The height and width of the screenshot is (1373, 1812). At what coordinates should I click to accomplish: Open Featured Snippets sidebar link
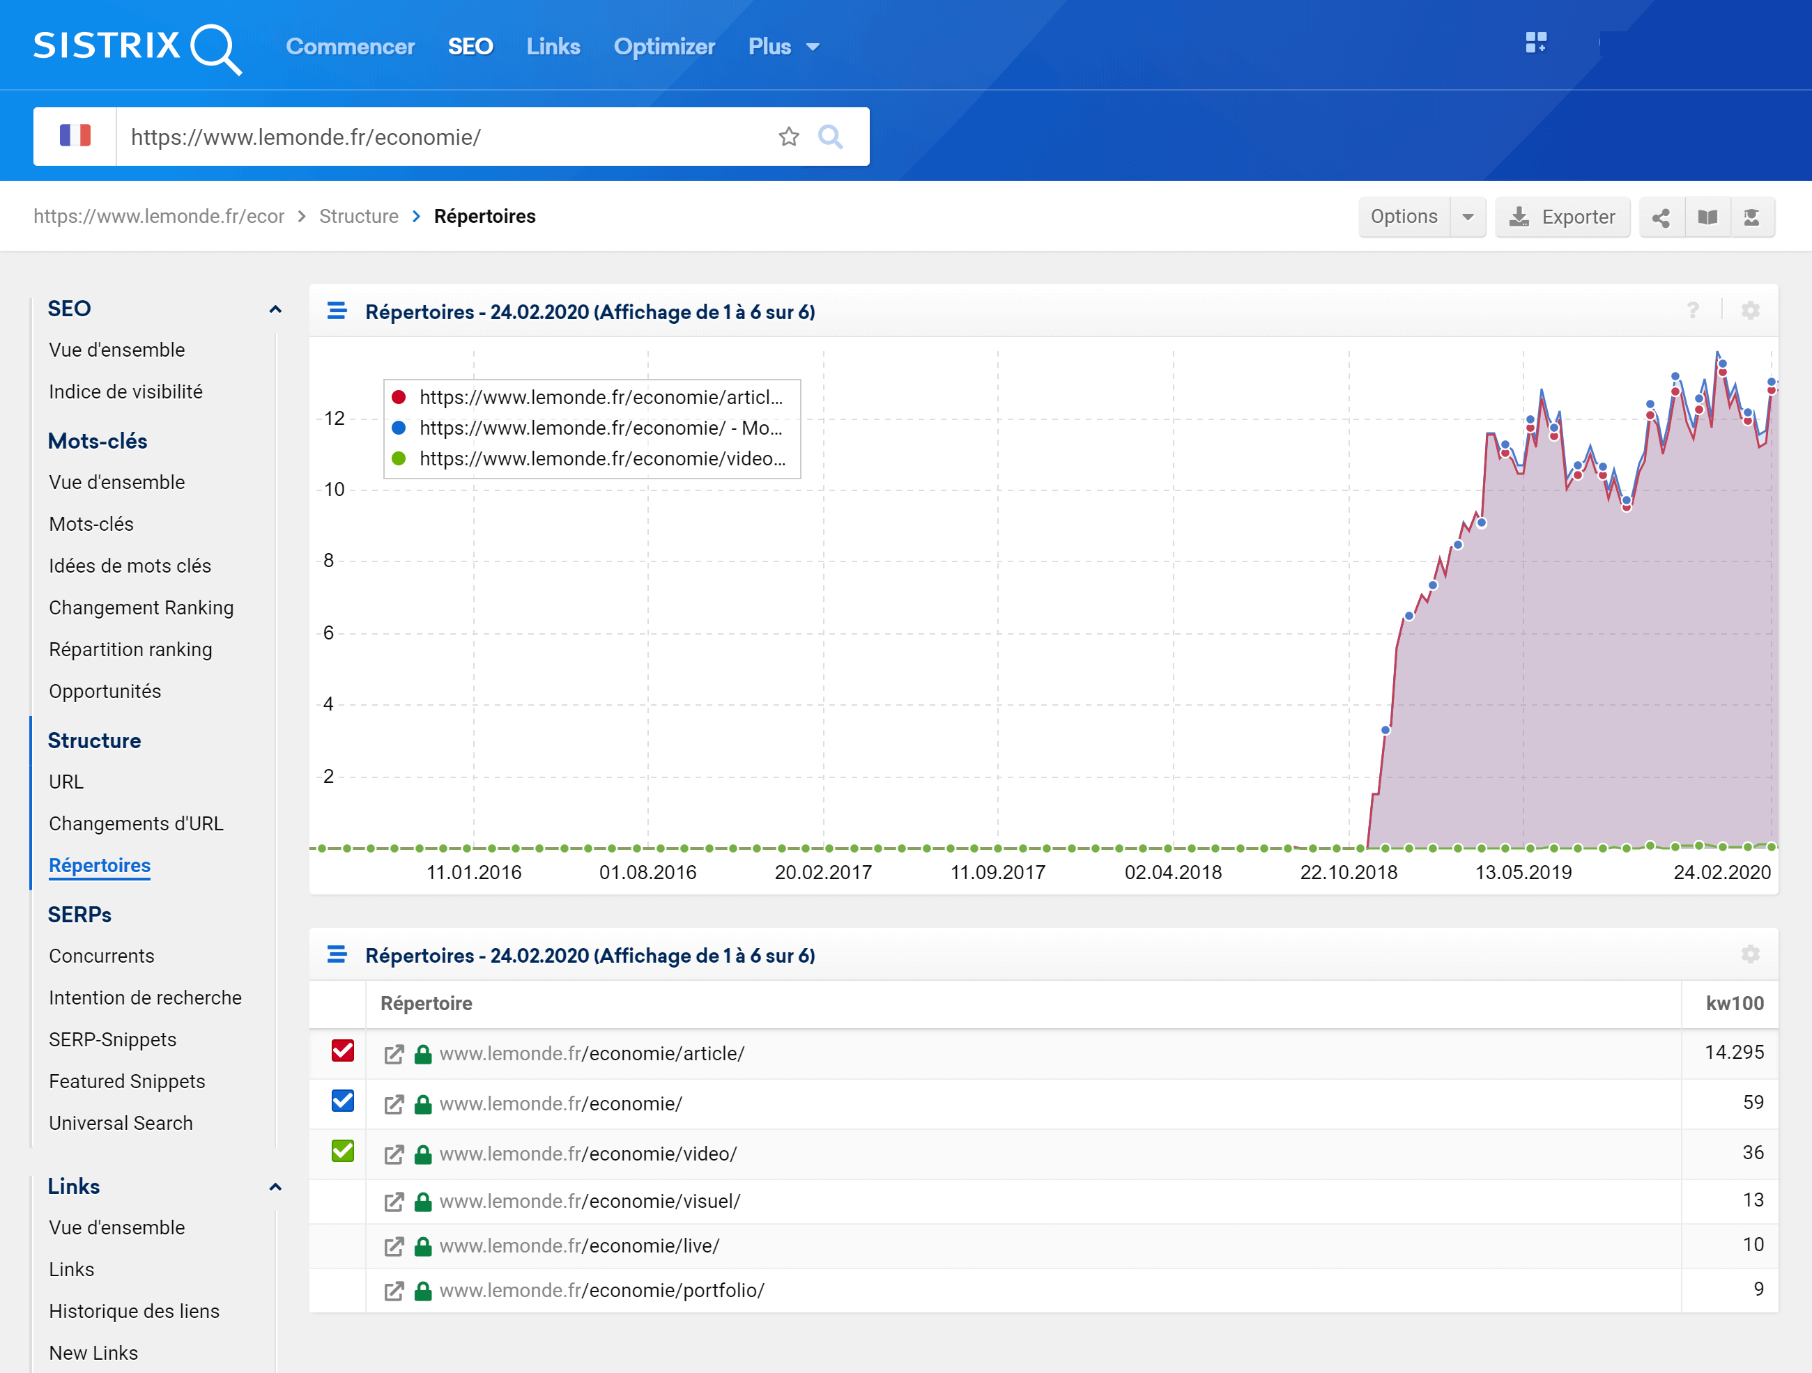tap(127, 1080)
